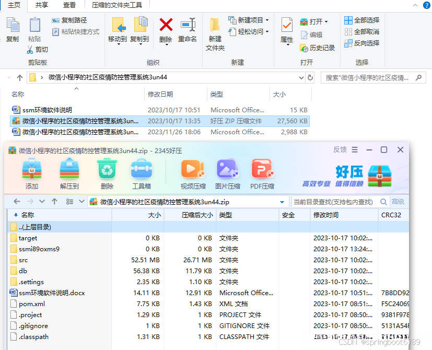Screen dimensions: 432x350
Task: Select the 2,988 KB Office document row
Action: [160, 132]
